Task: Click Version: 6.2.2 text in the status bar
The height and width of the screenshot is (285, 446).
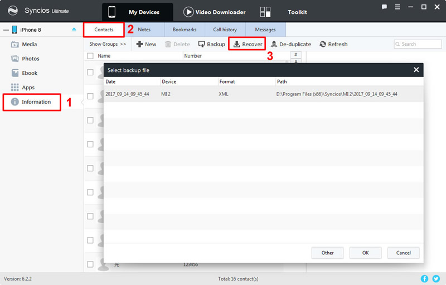Action: [18, 279]
